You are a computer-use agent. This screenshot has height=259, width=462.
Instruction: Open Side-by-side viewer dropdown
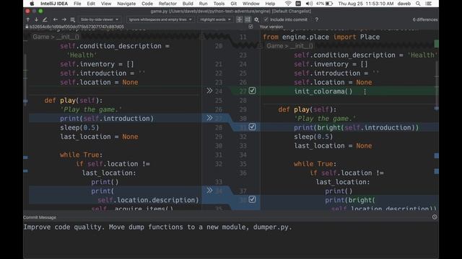tap(100, 19)
